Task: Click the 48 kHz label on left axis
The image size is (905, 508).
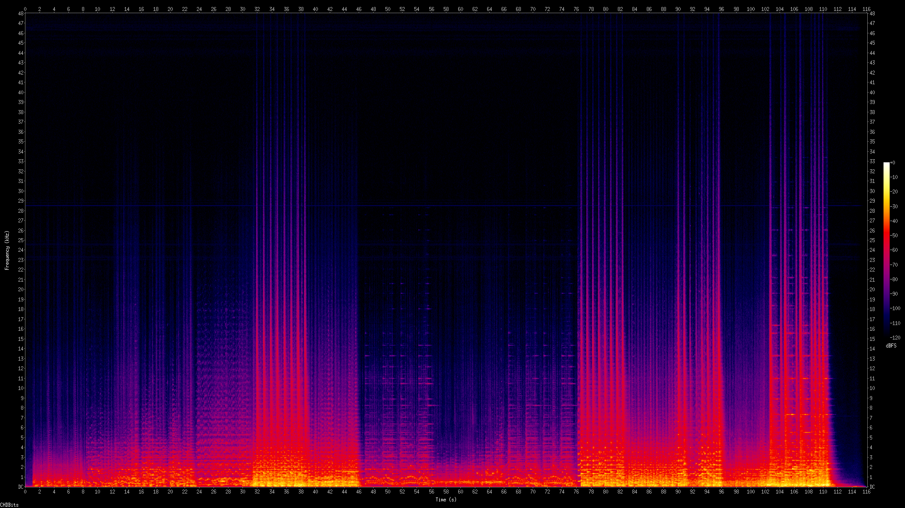Action: coord(21,13)
